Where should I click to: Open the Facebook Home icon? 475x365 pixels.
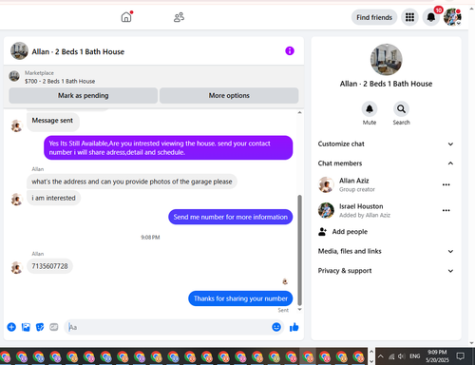point(126,17)
